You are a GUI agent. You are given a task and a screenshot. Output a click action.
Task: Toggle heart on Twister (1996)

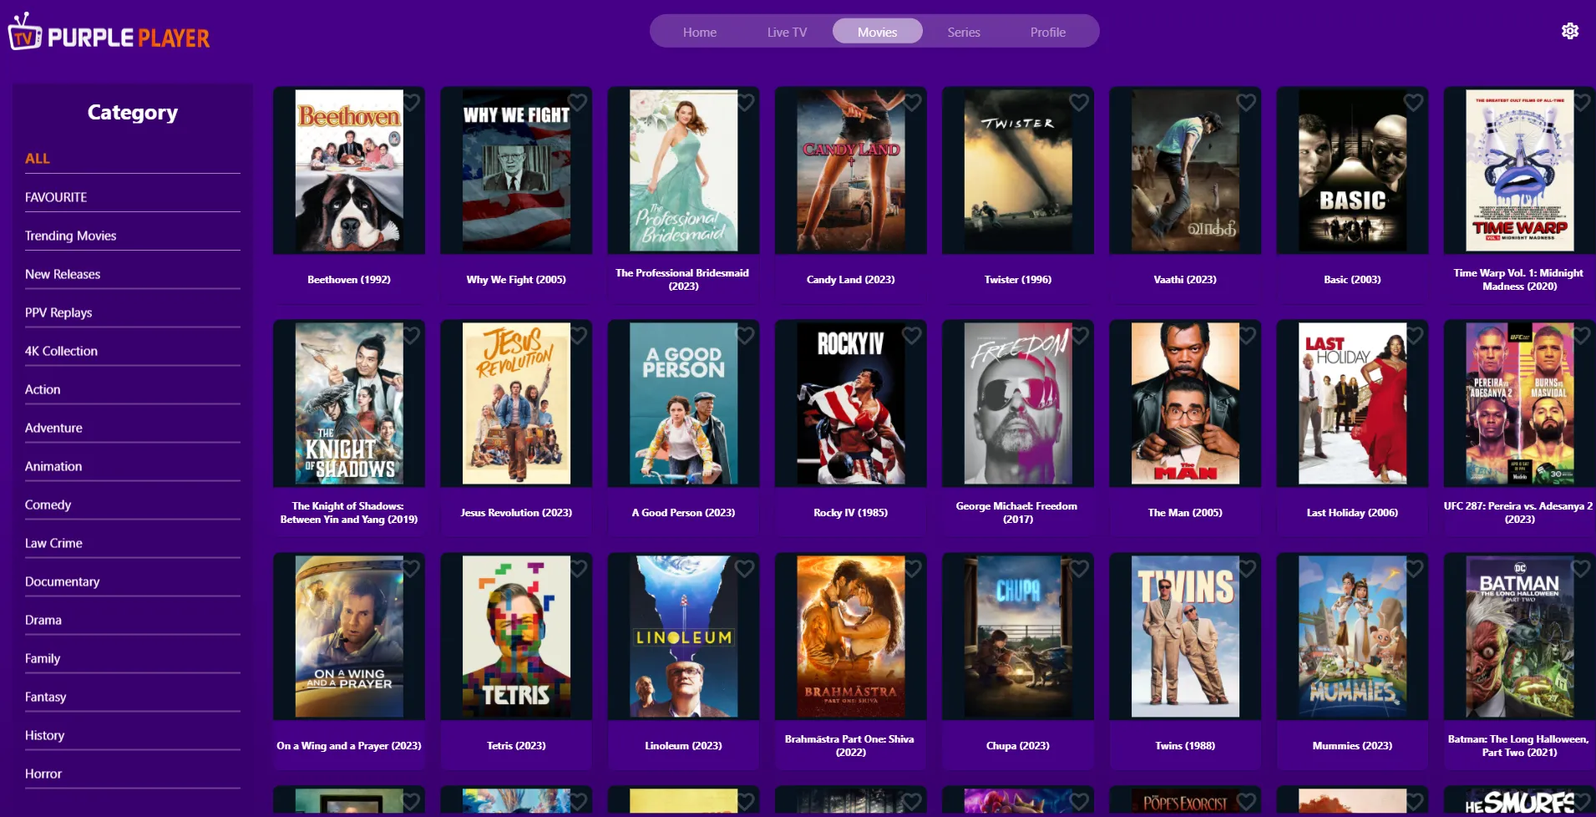coord(1079,102)
